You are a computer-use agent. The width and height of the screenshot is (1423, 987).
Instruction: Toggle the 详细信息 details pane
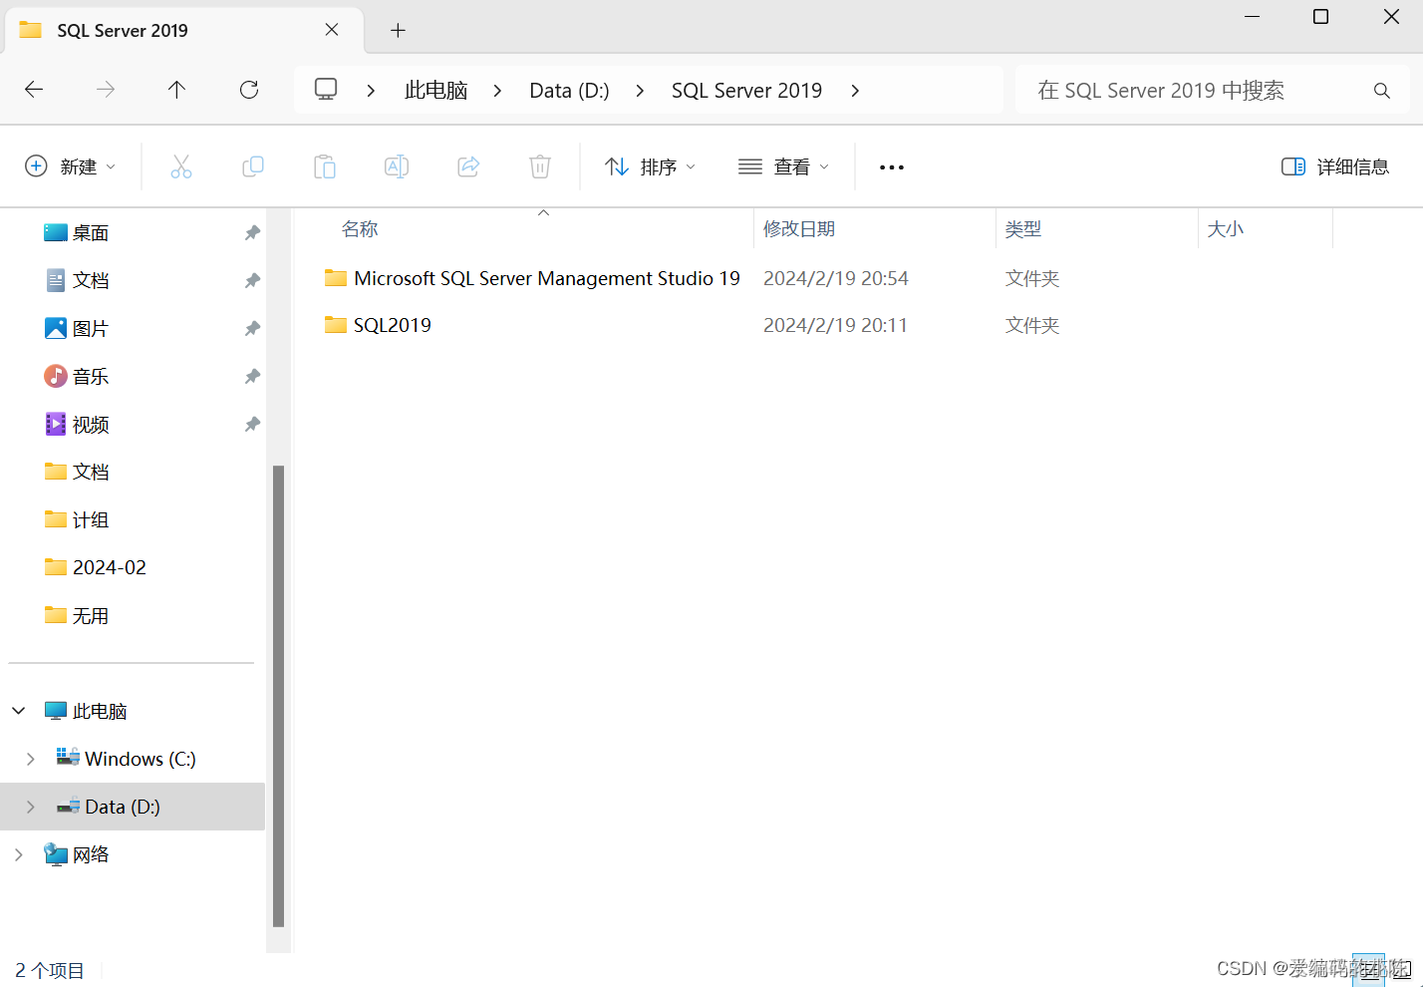[1335, 166]
